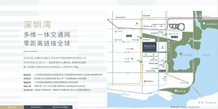Click the 登良 metro marker on the yellow line

(141, 61)
